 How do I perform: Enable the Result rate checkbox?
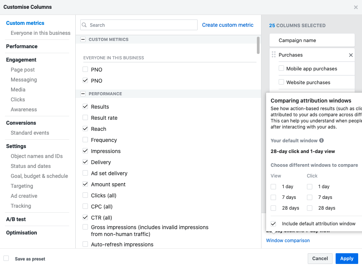pyautogui.click(x=85, y=118)
